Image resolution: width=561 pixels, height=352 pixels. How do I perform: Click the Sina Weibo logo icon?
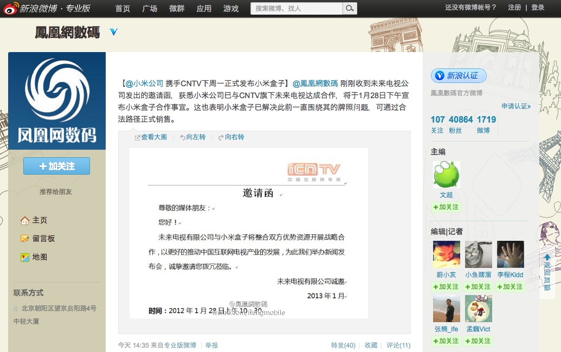[10, 8]
